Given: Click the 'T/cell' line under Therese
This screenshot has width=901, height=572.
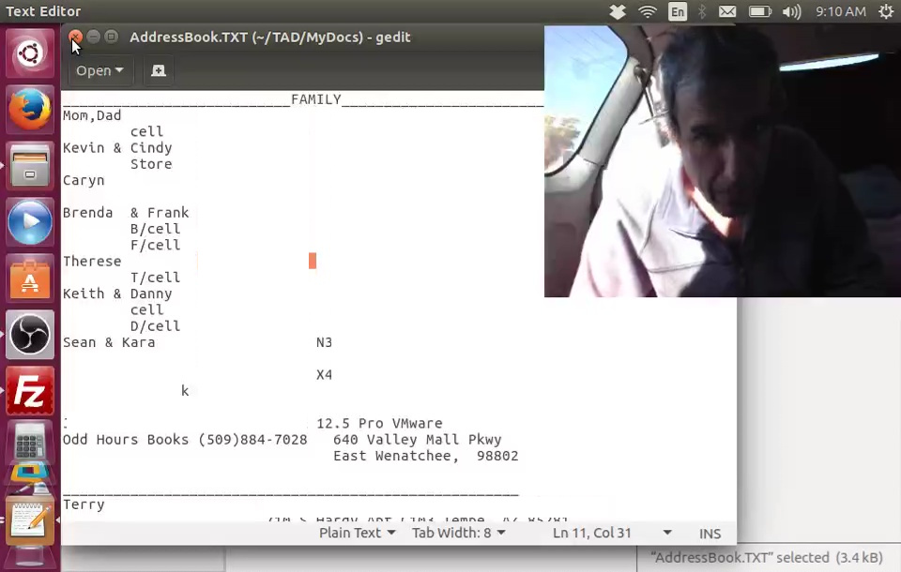Looking at the screenshot, I should [155, 278].
